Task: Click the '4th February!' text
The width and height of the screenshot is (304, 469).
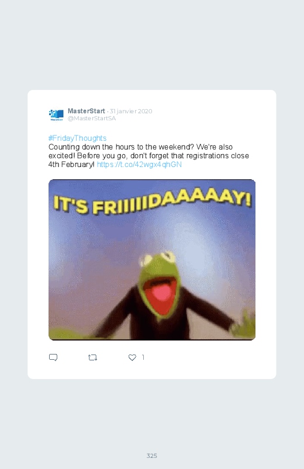Action: (71, 165)
